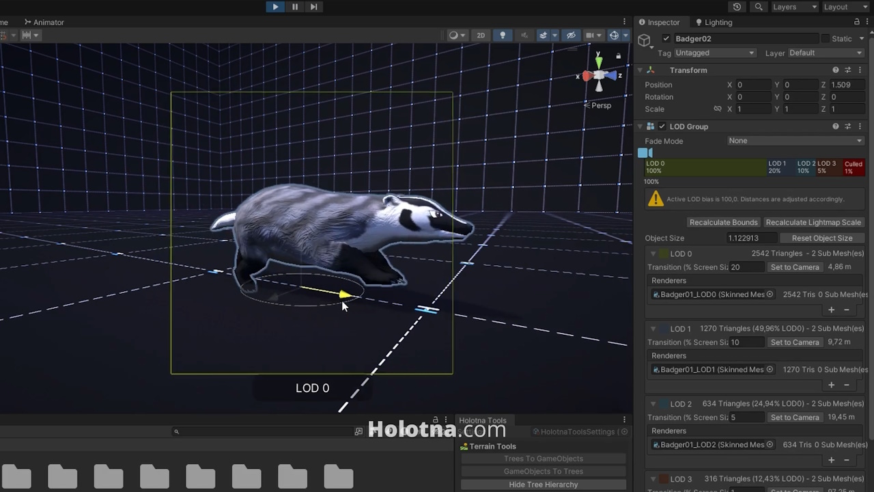Click Recalculate Bounds button
Screen dimensions: 874x492
[723, 223]
